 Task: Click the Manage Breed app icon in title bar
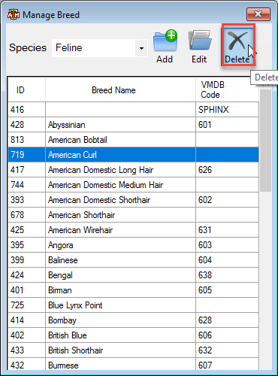coord(14,15)
